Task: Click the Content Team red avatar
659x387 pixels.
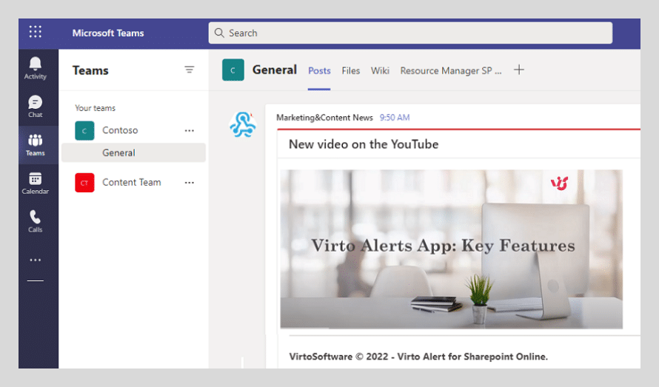Action: tap(84, 182)
